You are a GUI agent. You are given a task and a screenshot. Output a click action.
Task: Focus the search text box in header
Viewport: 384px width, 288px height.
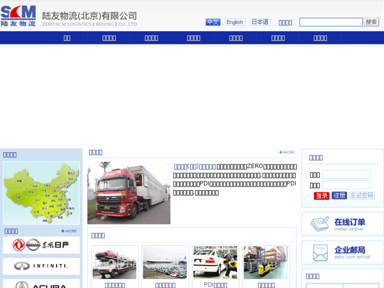click(x=331, y=22)
